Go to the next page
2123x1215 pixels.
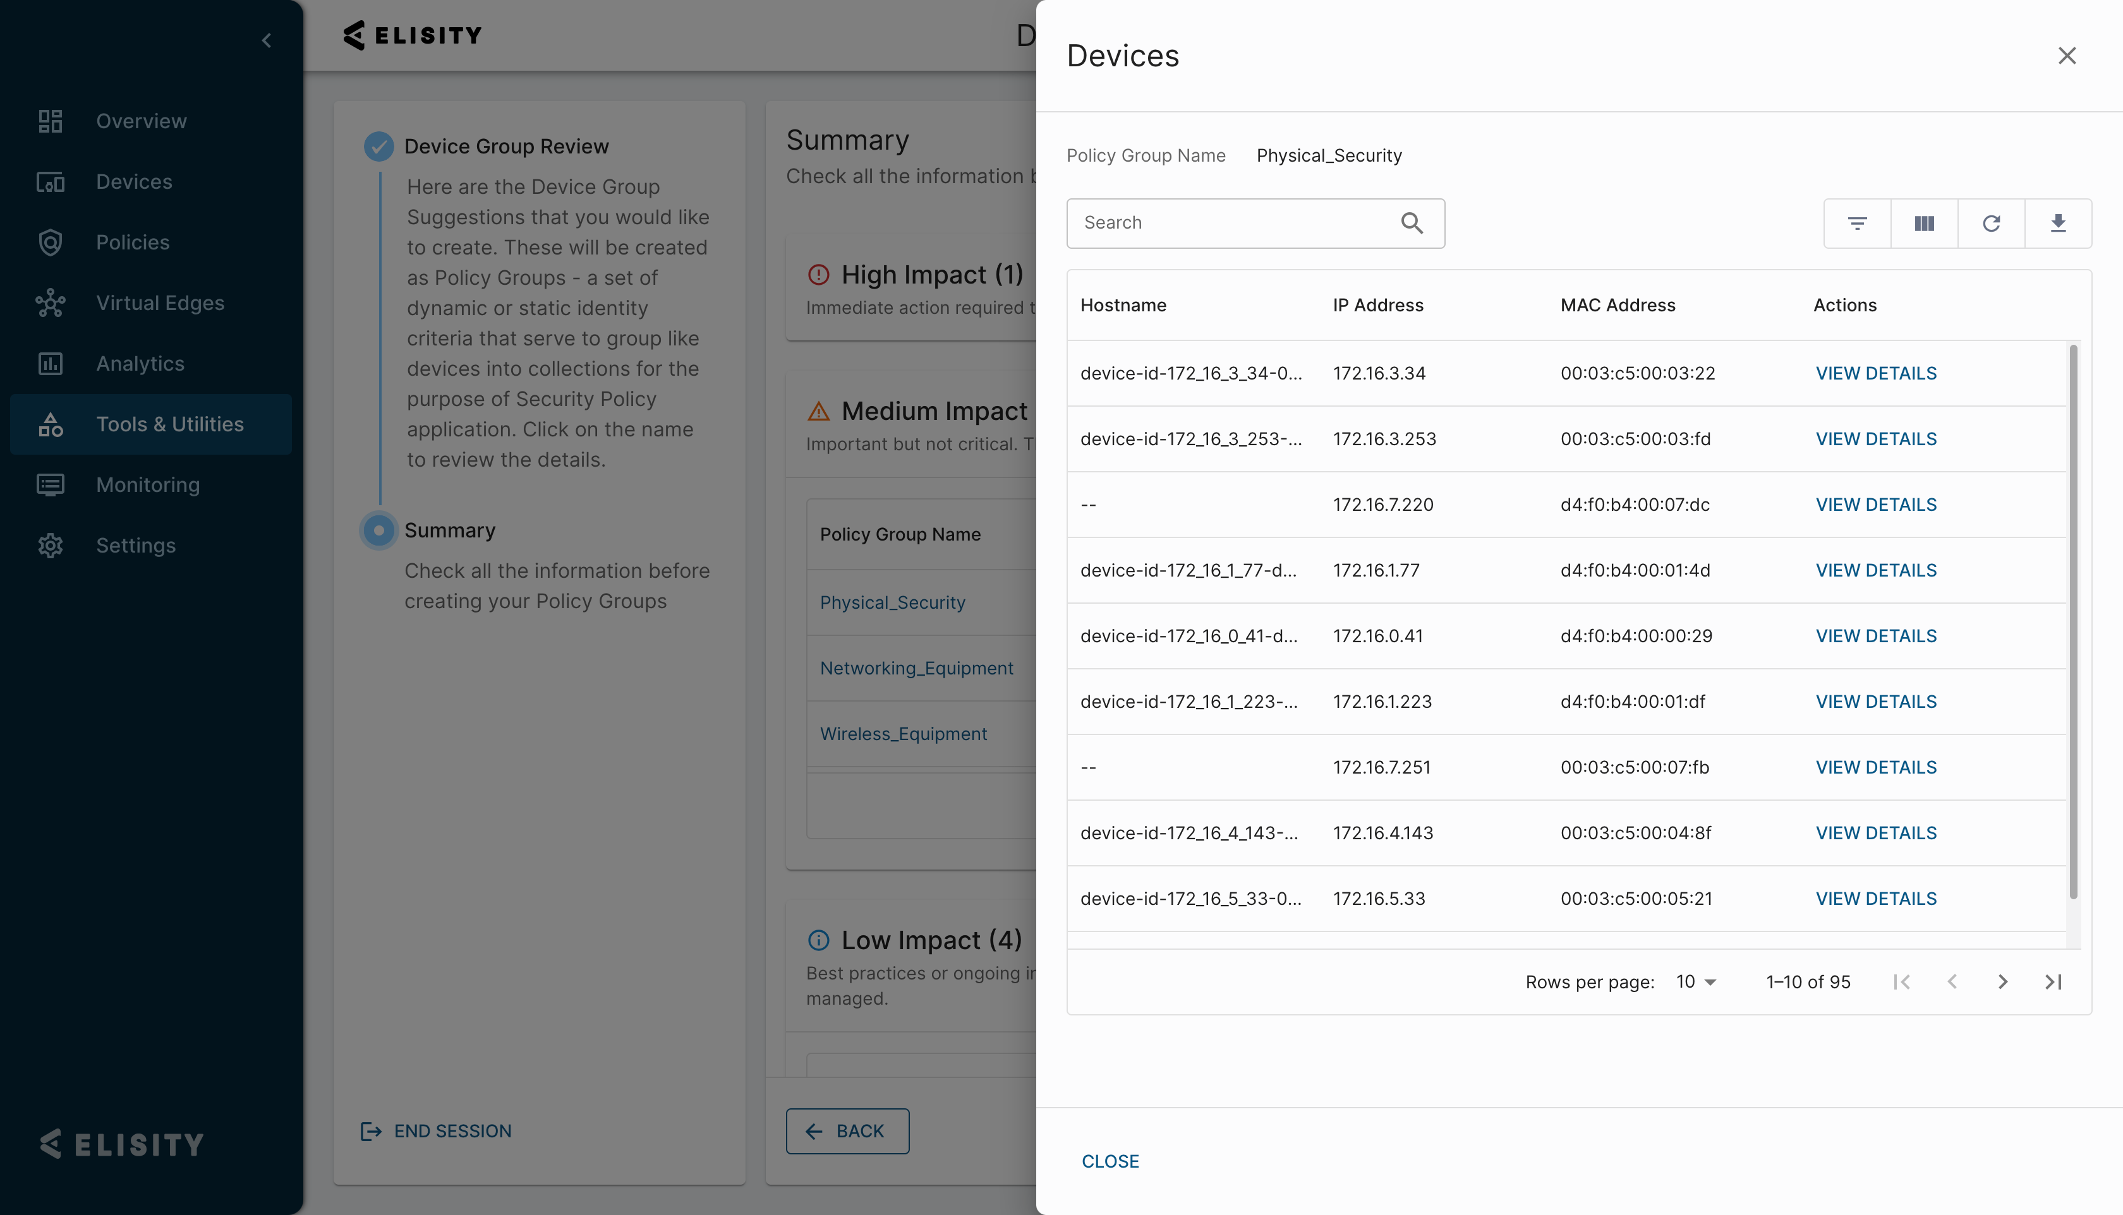[x=2002, y=982]
